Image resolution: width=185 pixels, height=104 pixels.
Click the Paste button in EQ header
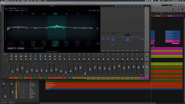click(x=26, y=10)
